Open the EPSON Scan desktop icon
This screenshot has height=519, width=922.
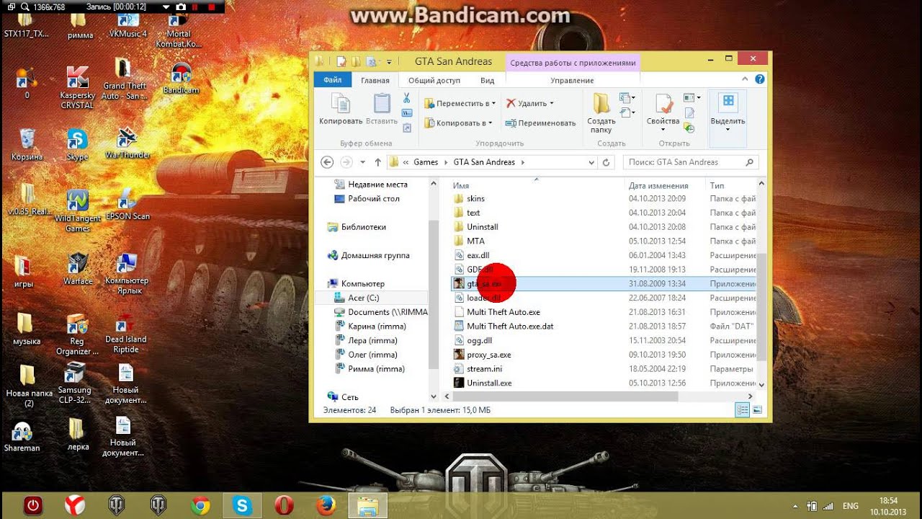(x=127, y=205)
